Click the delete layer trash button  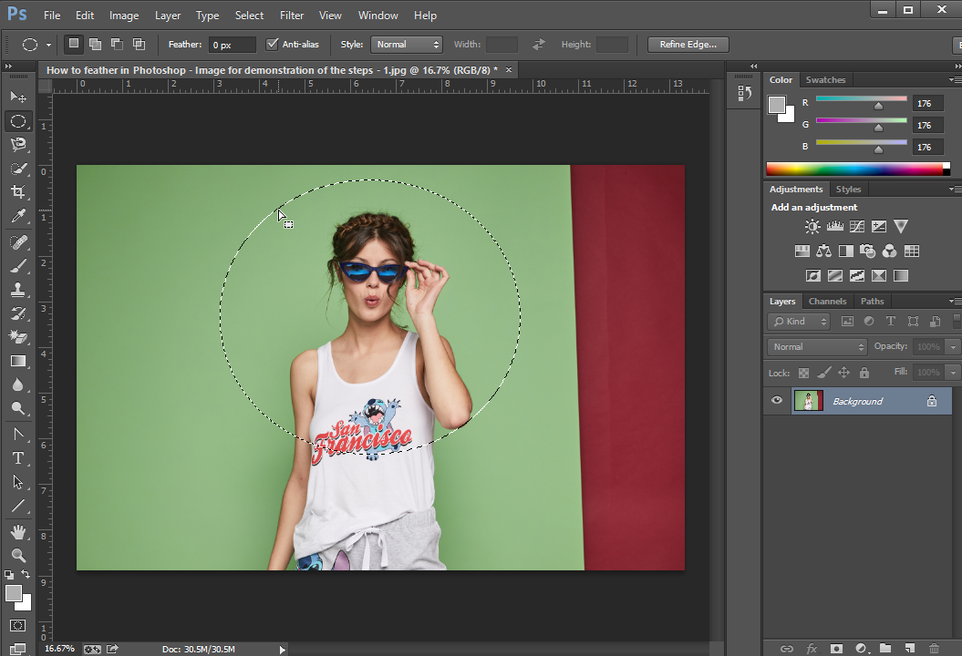point(933,649)
